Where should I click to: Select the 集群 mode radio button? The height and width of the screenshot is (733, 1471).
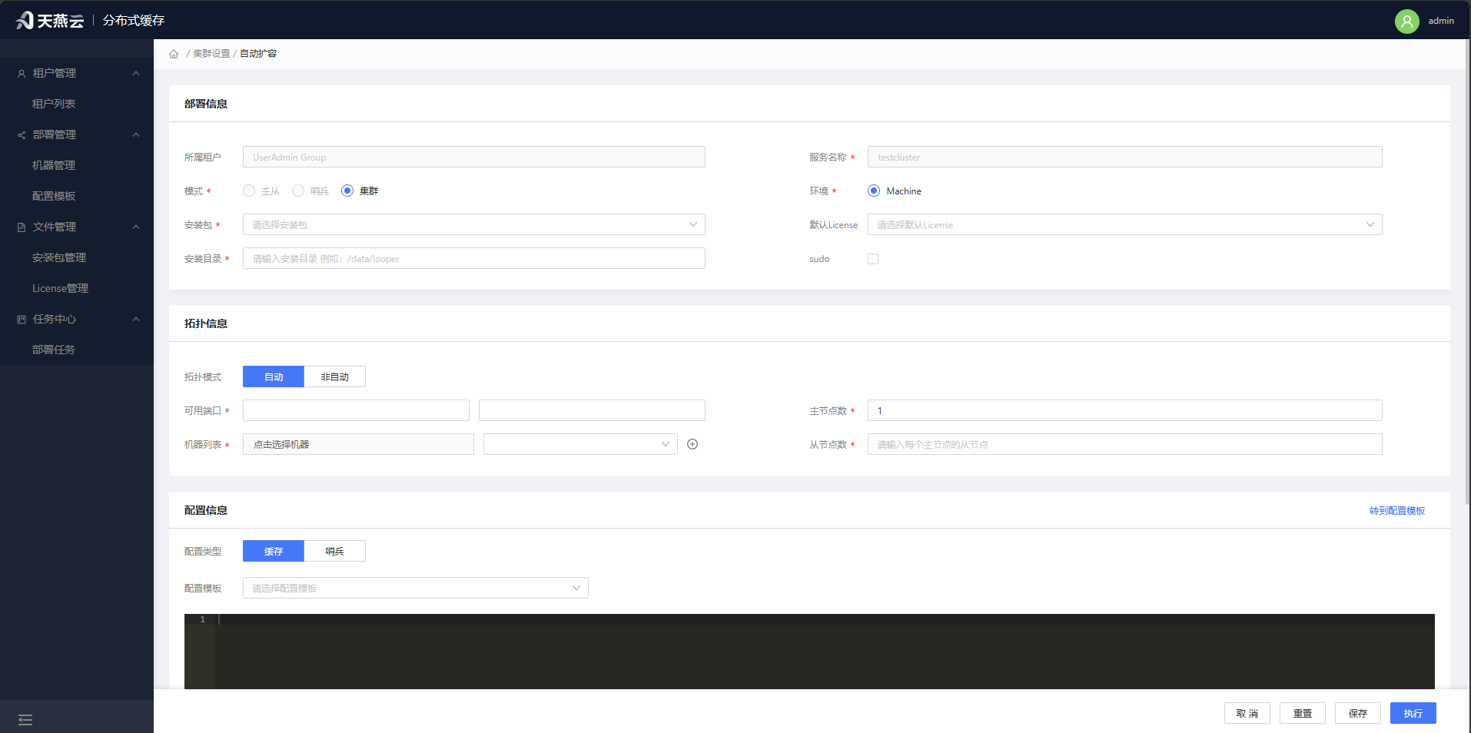[x=347, y=191]
